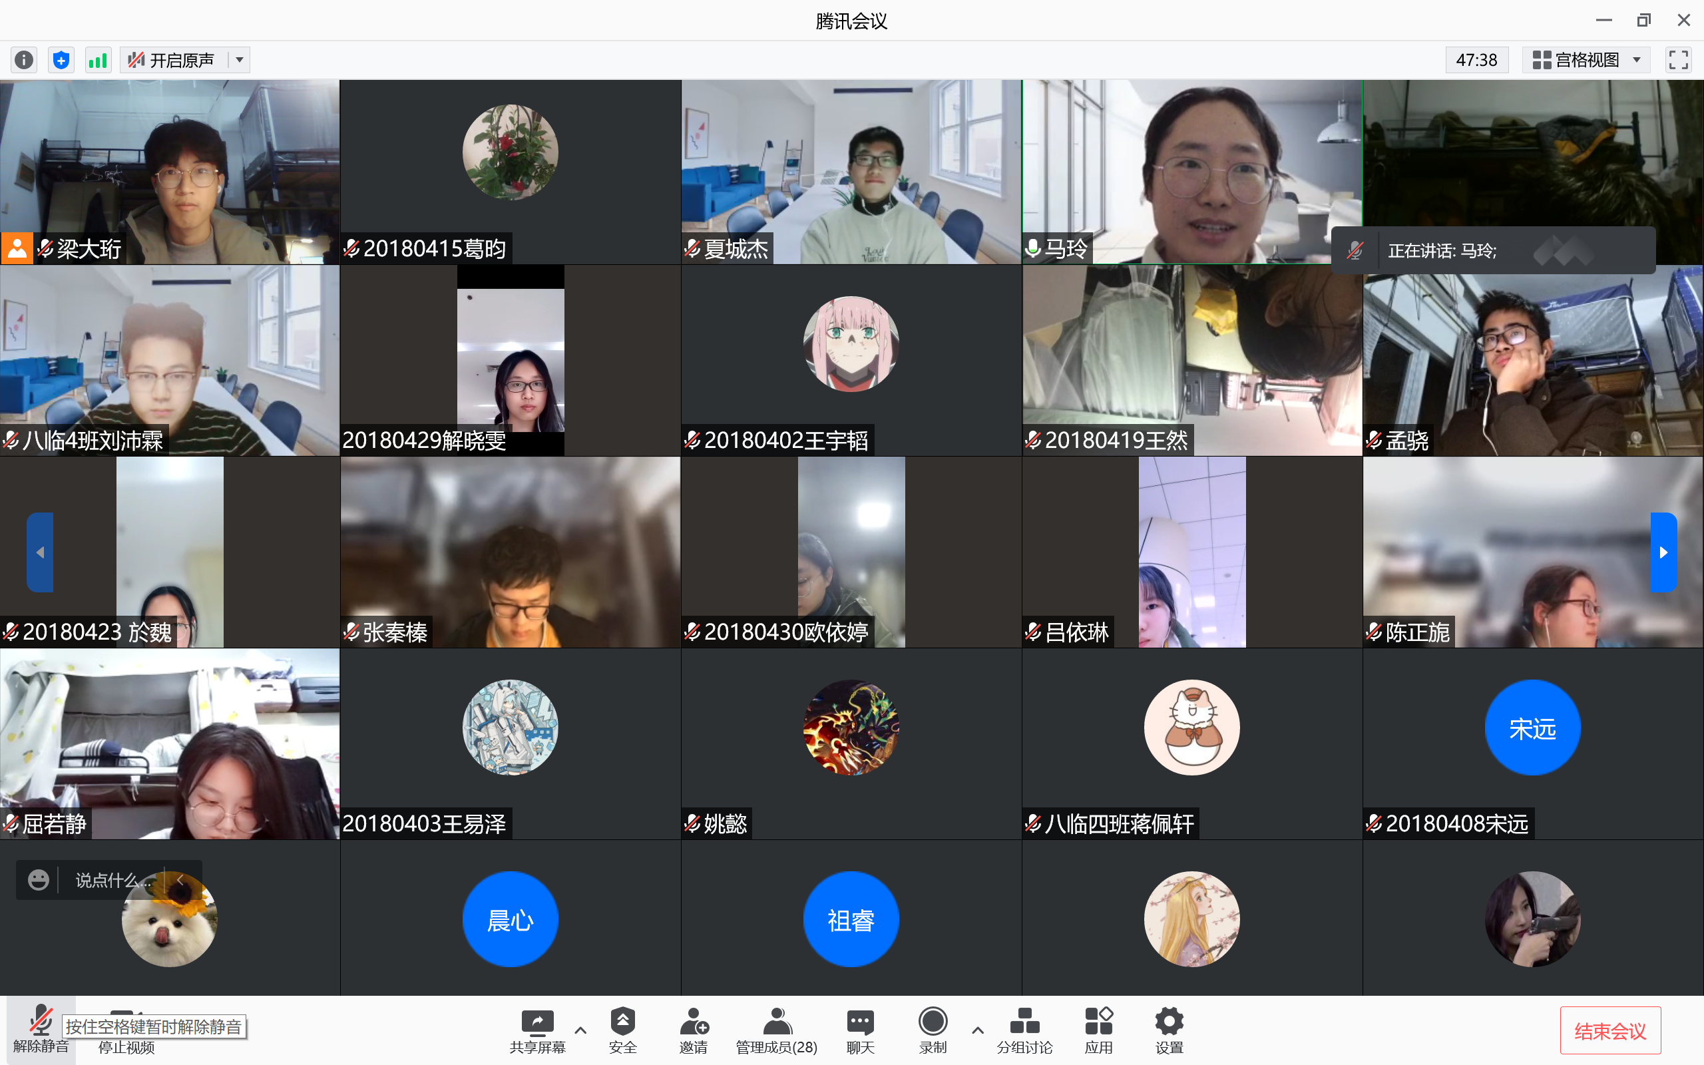Open the Chat (聊天) icon

pos(860,1030)
